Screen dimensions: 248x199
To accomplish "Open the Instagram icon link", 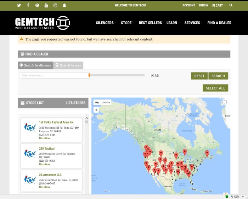I will tap(55, 5).
